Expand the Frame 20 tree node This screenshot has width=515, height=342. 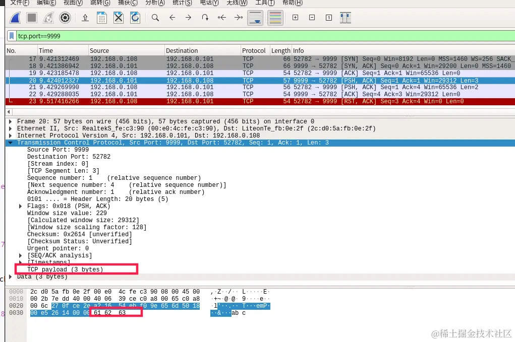pos(10,121)
